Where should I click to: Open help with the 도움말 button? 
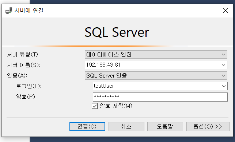tap(165, 126)
